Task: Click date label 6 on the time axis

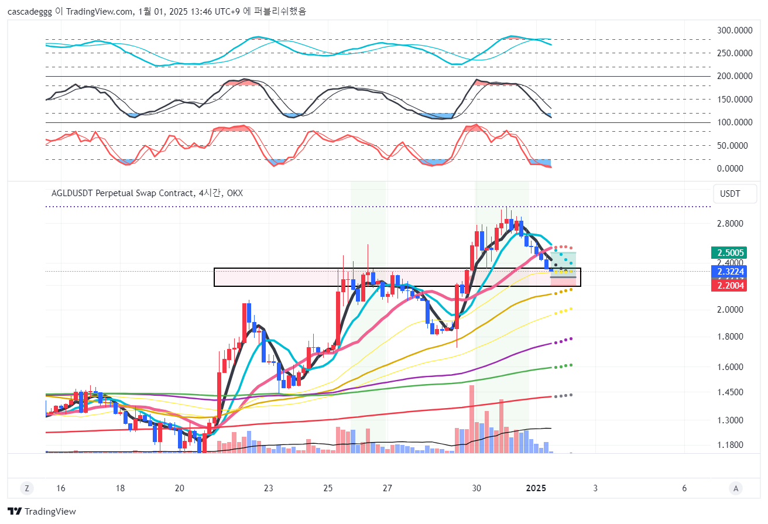Action: (x=684, y=488)
